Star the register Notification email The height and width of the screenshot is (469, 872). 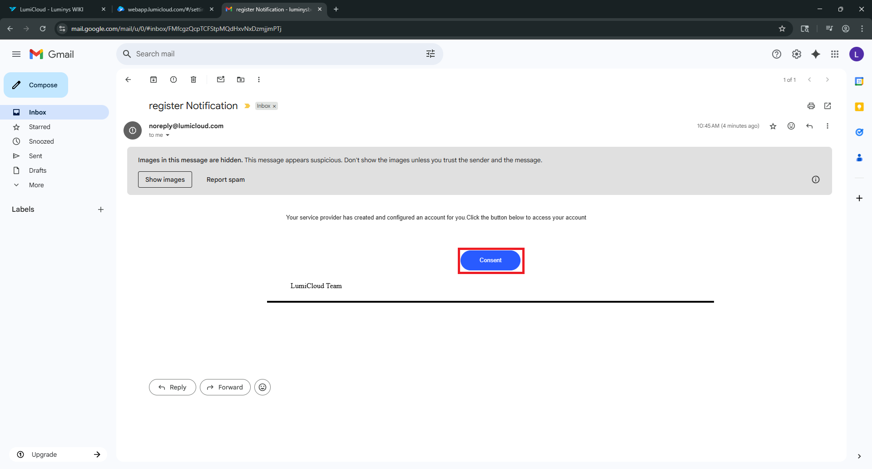(x=773, y=126)
